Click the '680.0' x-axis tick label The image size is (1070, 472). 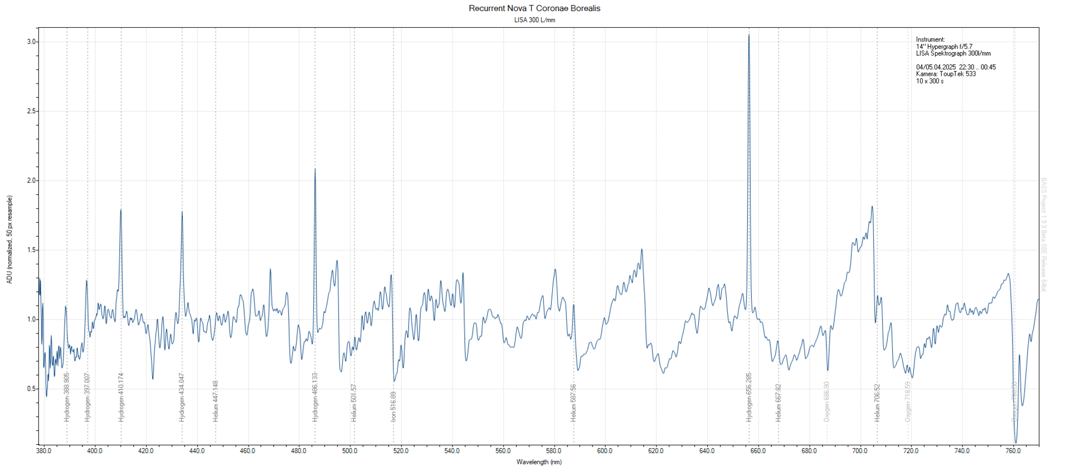point(809,451)
